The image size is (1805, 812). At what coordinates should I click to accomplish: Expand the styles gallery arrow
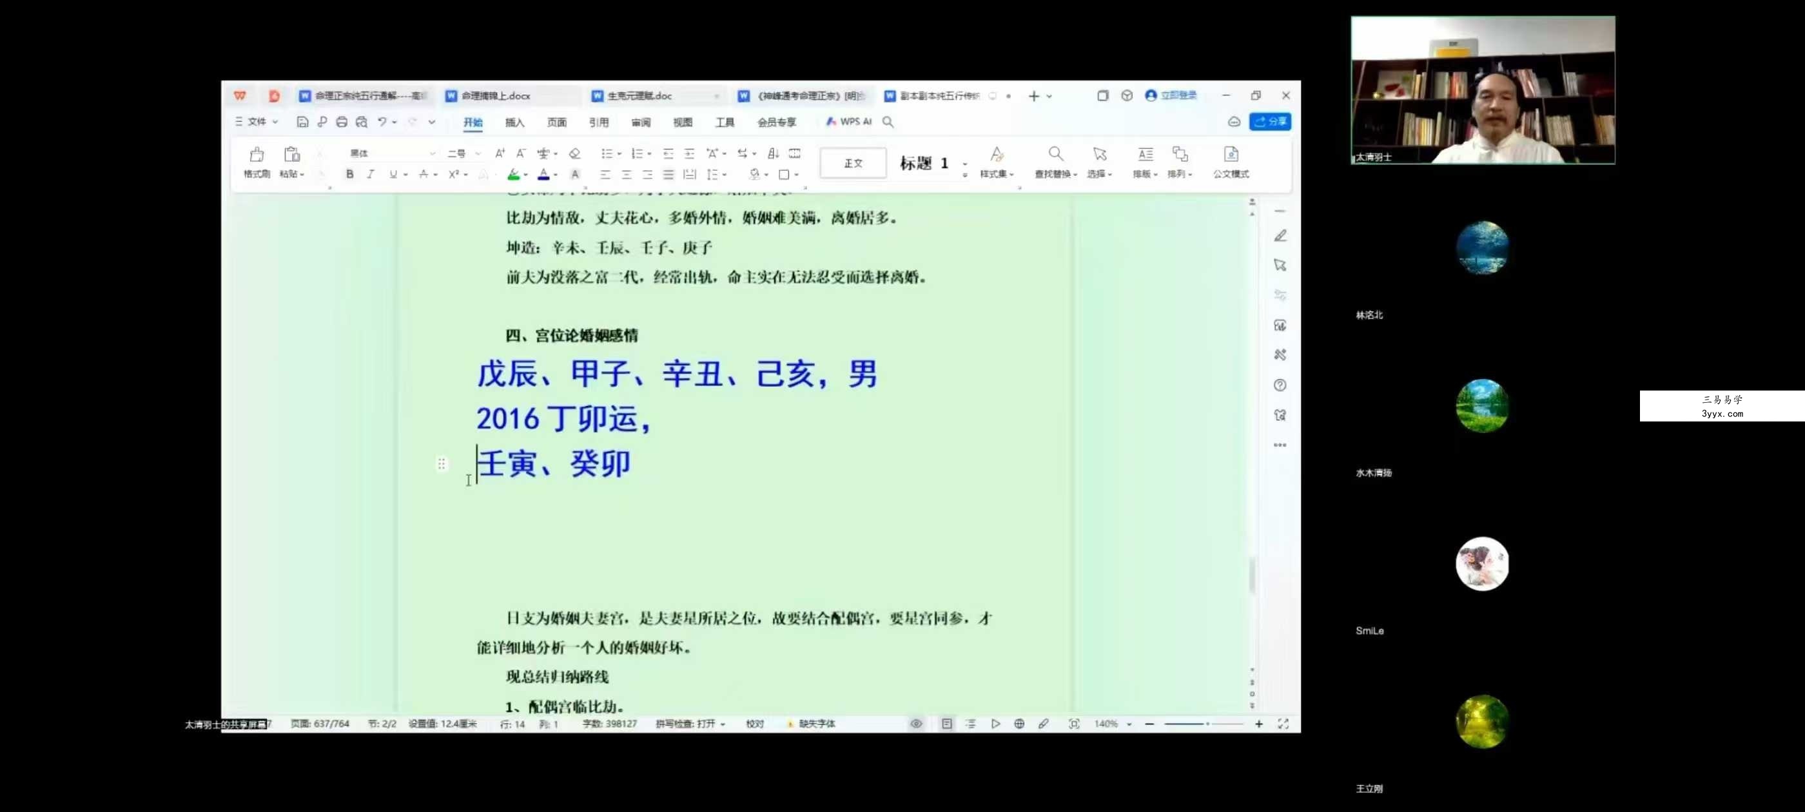pos(965,175)
